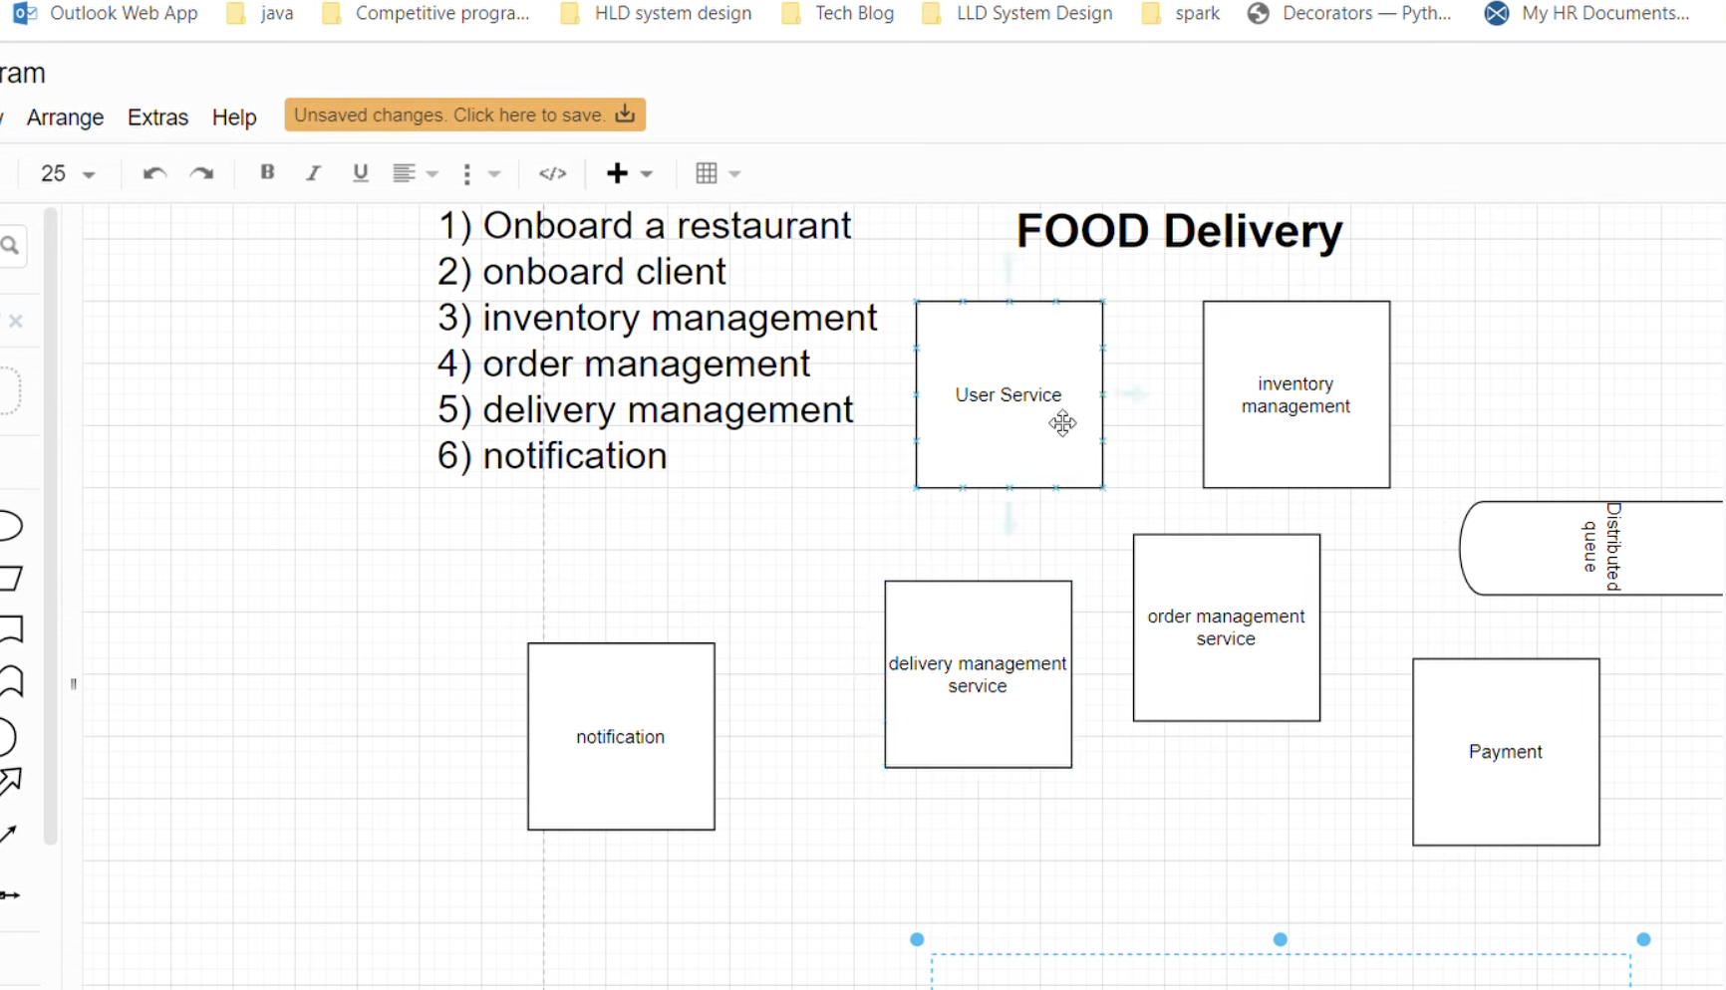Select the ellipse shape in sidebar

[9, 526]
